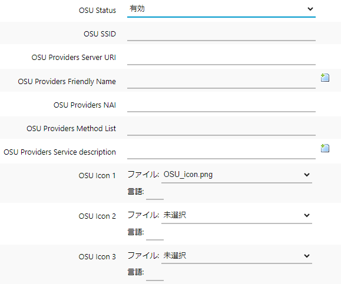Select the OSU Providers Friendly Name field

(x=221, y=82)
